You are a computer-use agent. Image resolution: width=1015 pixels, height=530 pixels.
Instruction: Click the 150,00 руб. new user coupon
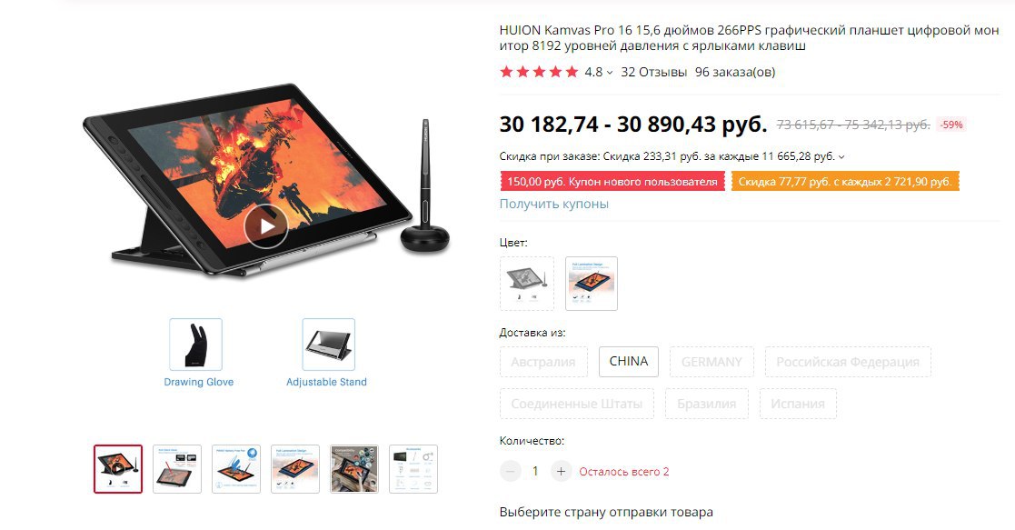612,182
